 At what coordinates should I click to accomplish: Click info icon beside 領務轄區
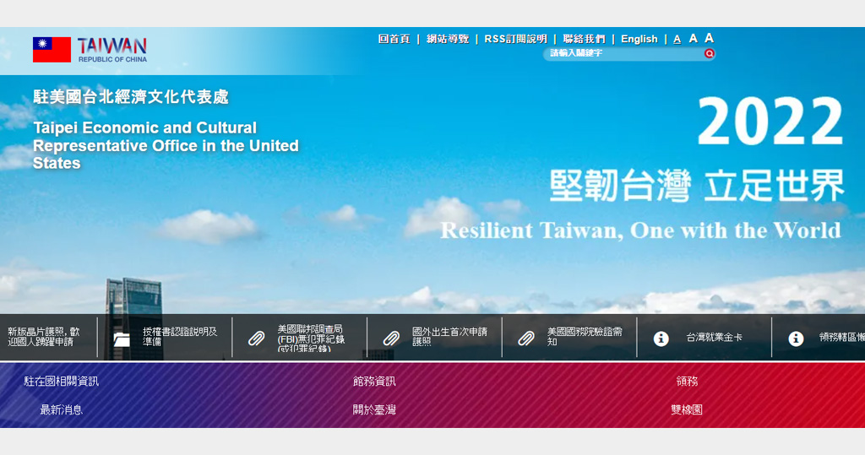click(x=796, y=339)
